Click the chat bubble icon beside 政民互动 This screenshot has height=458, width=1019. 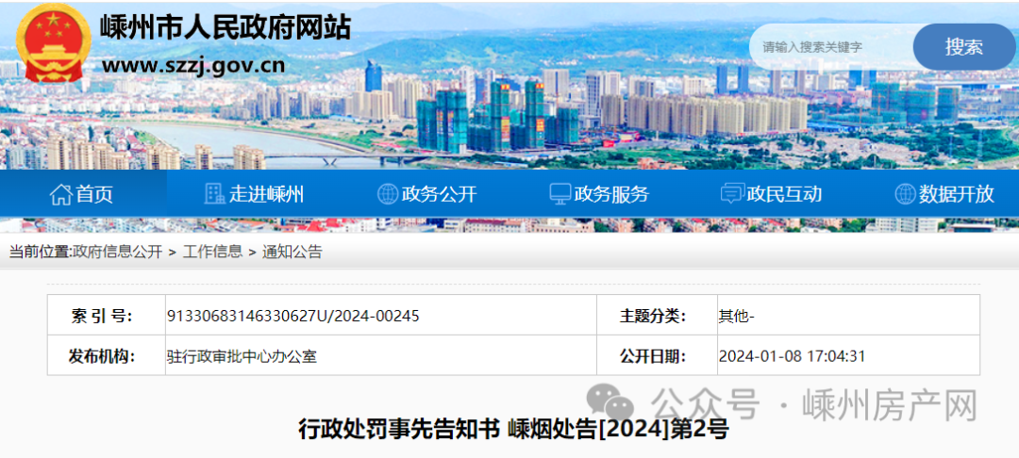pyautogui.click(x=732, y=194)
